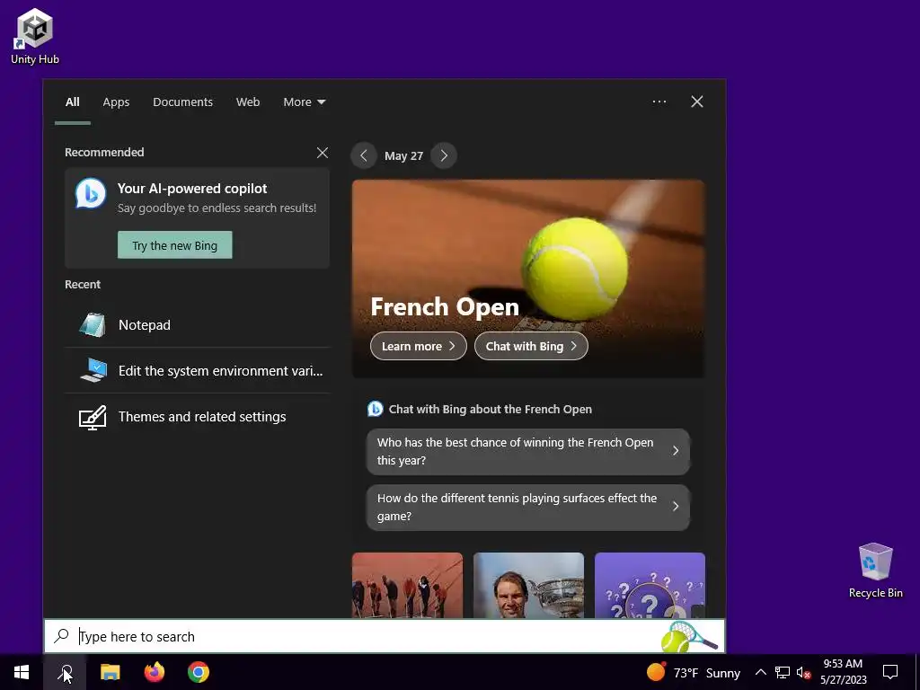
Task: Launch Firefox from the taskbar
Action: [x=155, y=672]
